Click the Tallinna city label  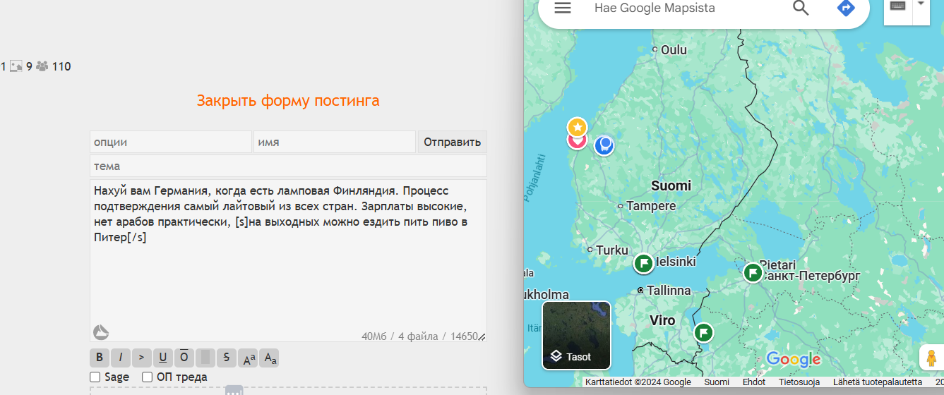click(x=669, y=290)
